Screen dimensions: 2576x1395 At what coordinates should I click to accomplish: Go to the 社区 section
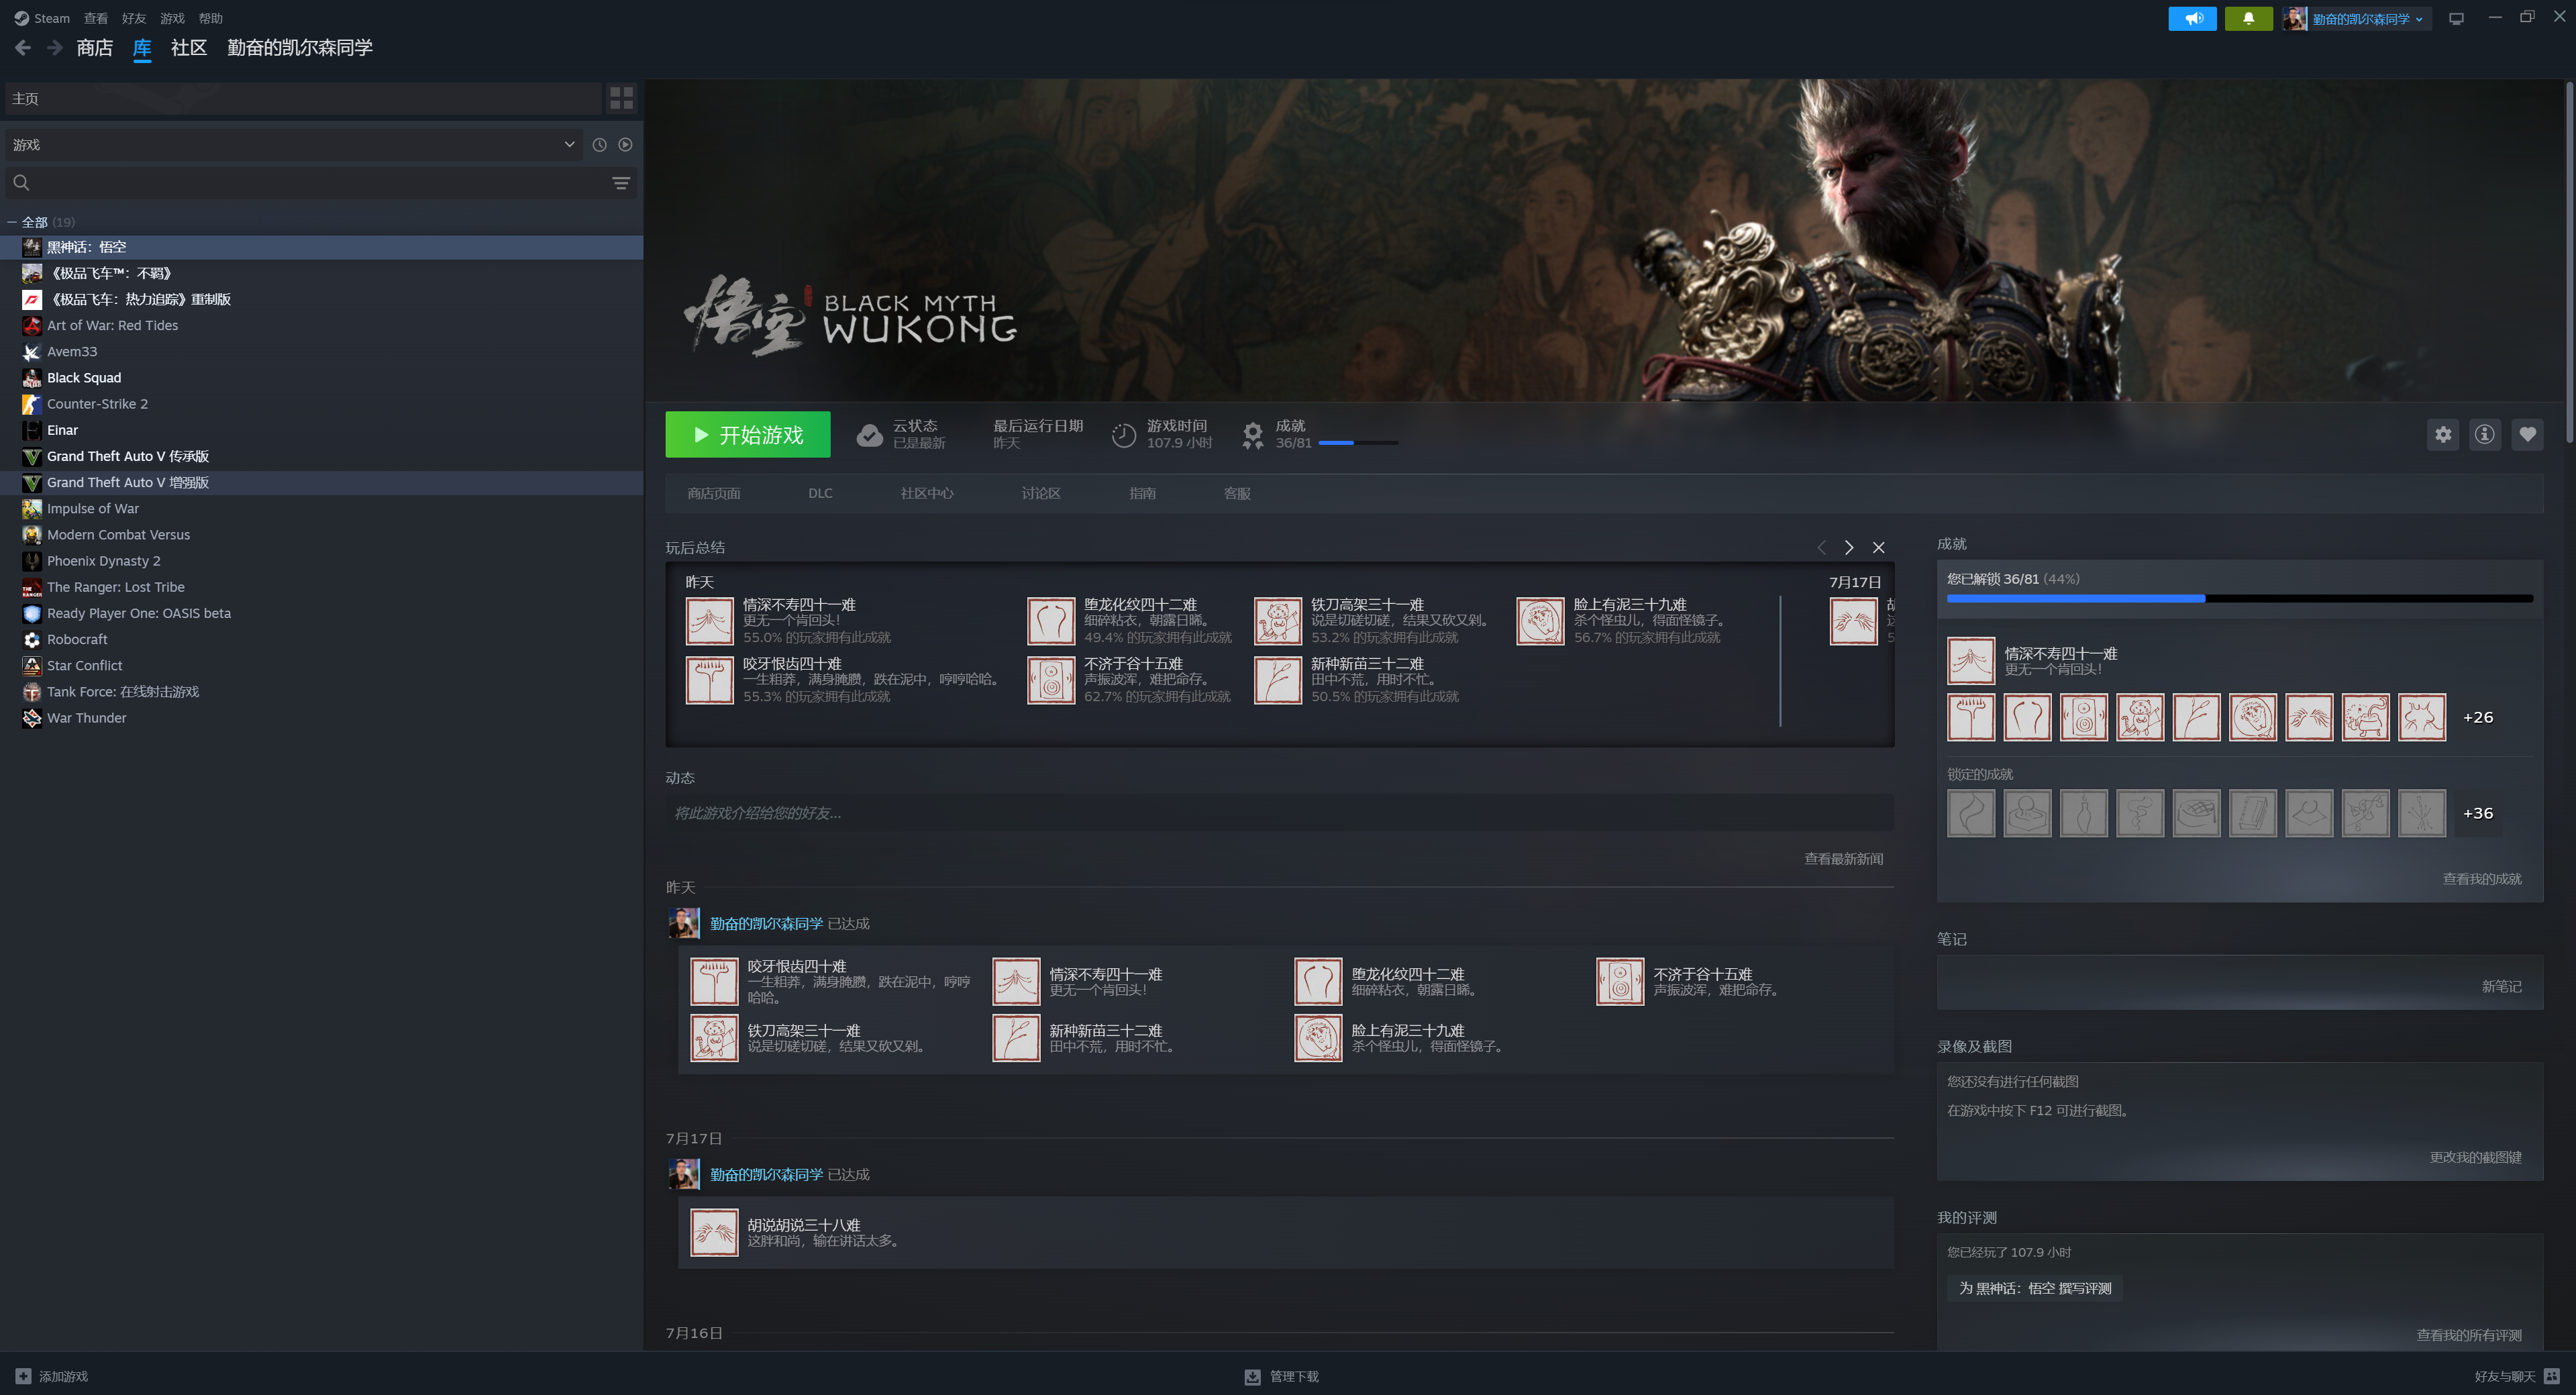189,48
